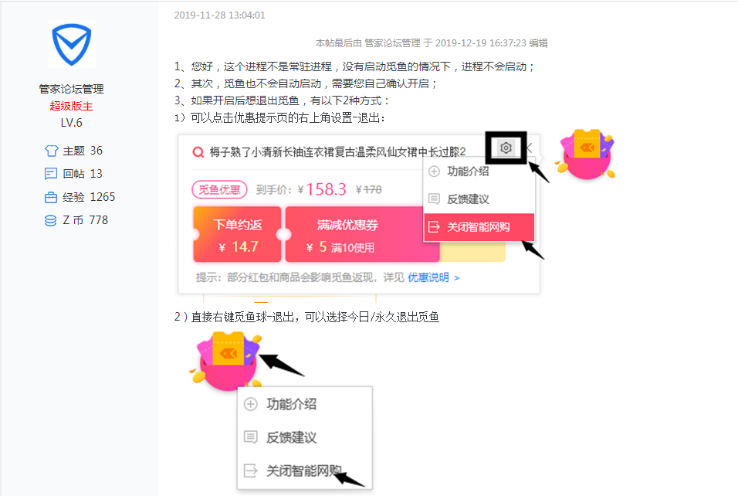
Task: Click the red shopping ball at top right
Action: (x=585, y=155)
